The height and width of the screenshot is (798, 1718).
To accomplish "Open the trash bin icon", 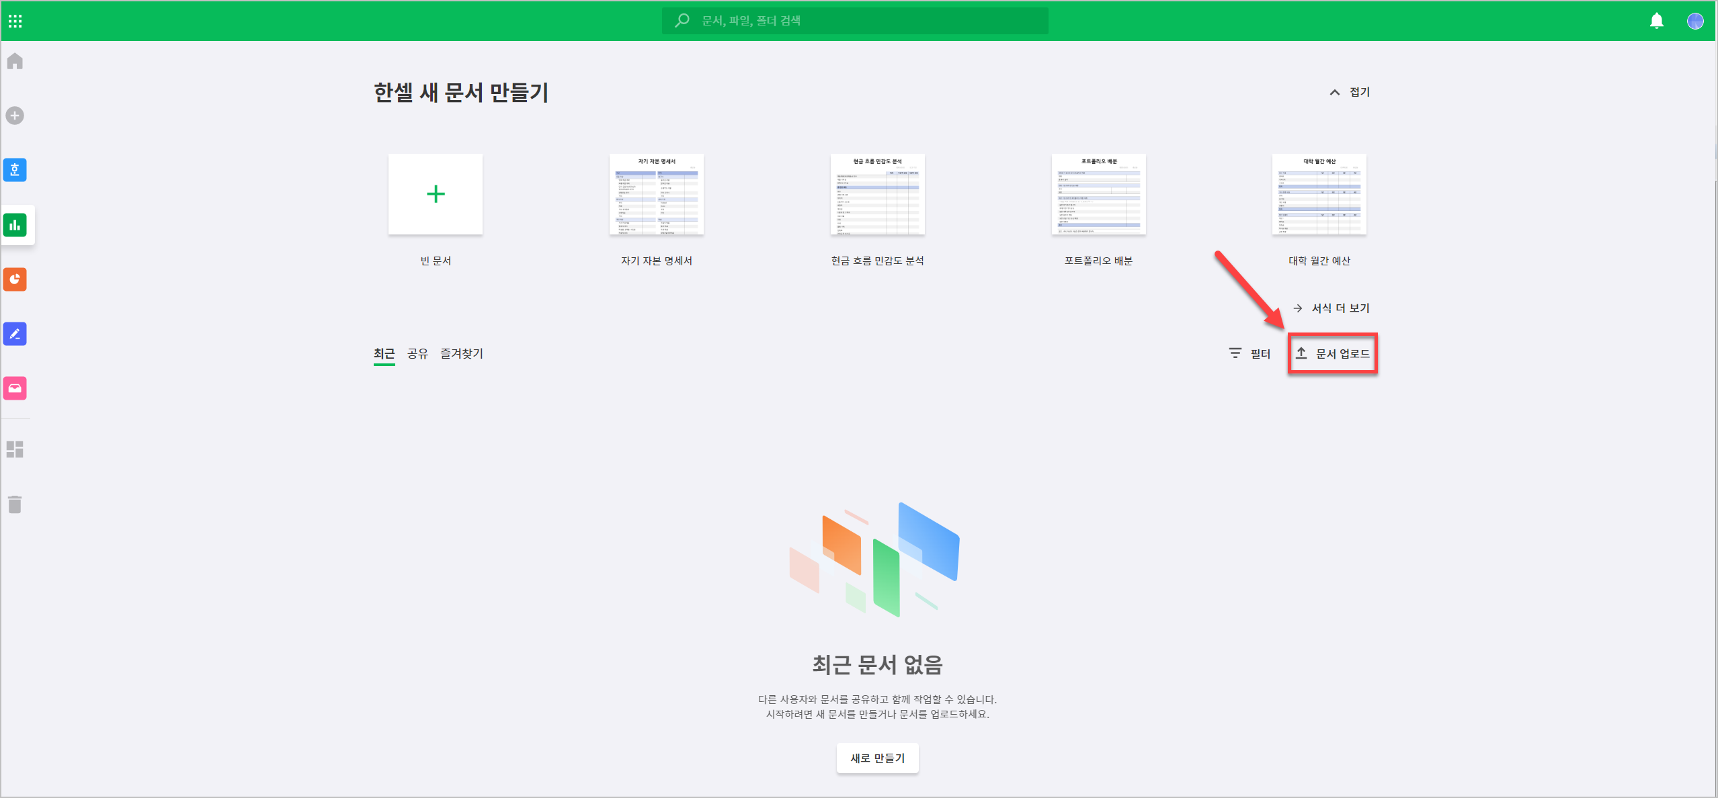I will (15, 504).
